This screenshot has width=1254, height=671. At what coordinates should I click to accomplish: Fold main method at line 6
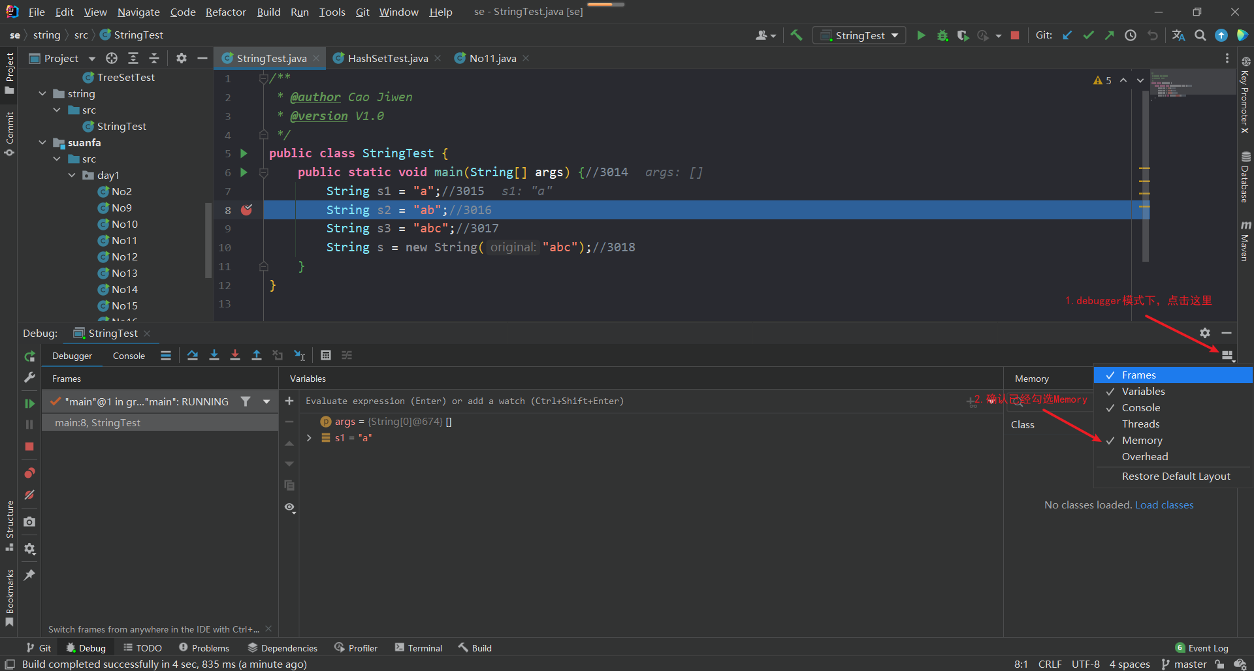click(264, 172)
